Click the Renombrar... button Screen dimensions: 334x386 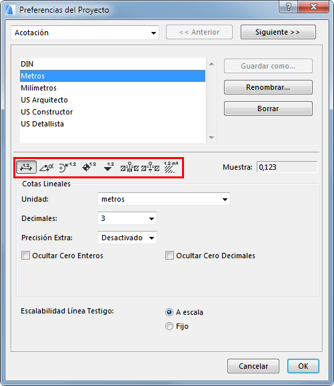coord(268,87)
